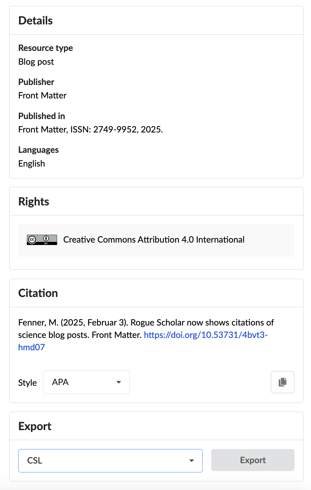Viewport: 311px width, 490px height.
Task: Click Creative Commons Attribution 4.0 International text
Action: [154, 239]
